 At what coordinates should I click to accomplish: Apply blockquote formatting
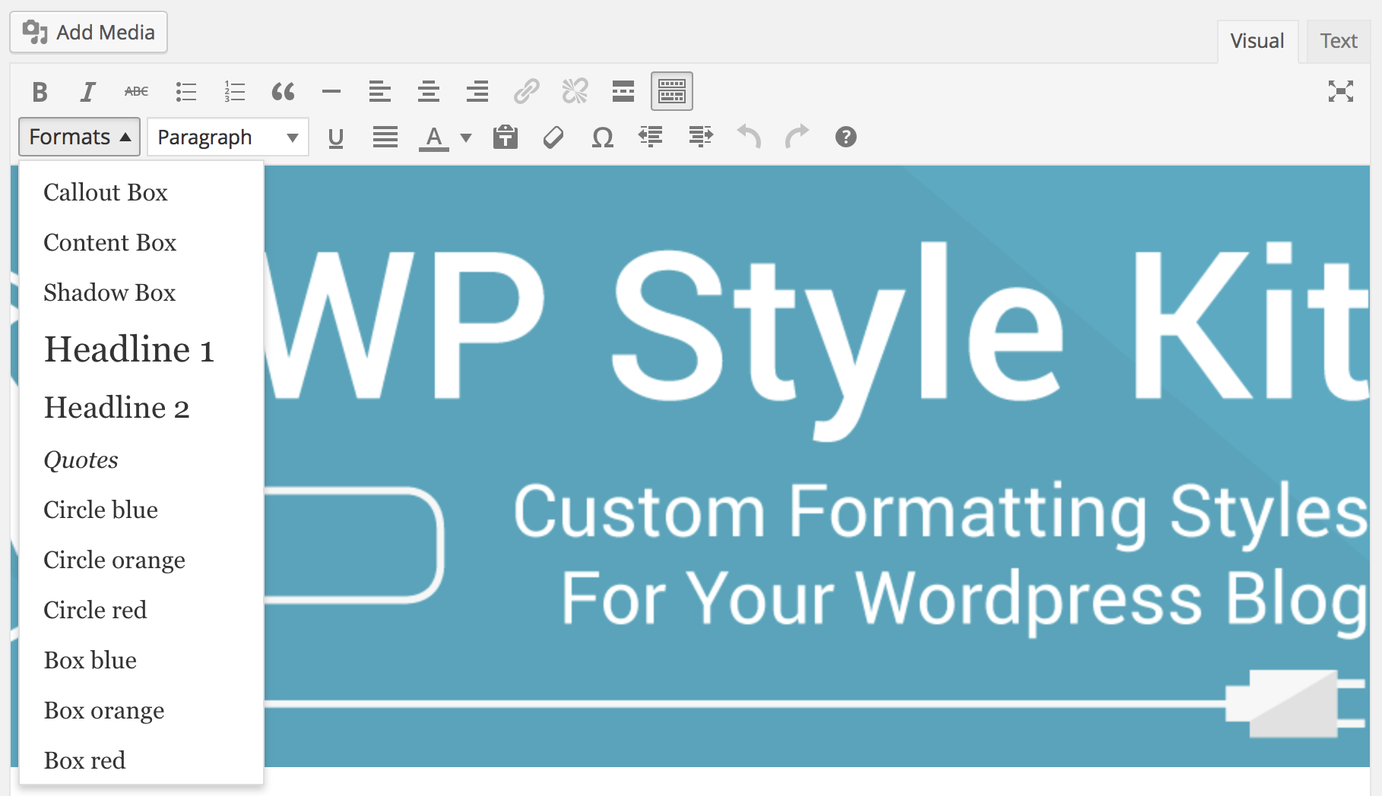tap(283, 92)
